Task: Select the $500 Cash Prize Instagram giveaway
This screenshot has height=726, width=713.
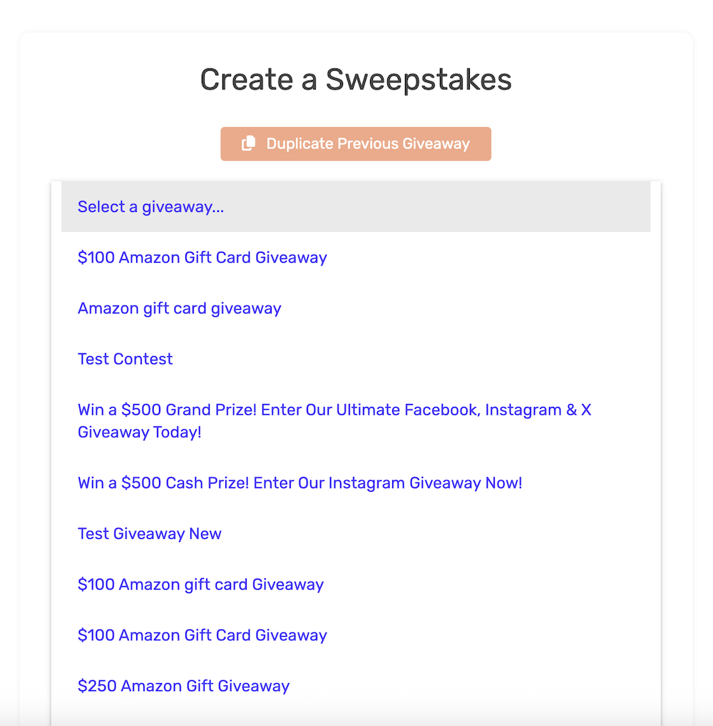Action: coord(299,483)
